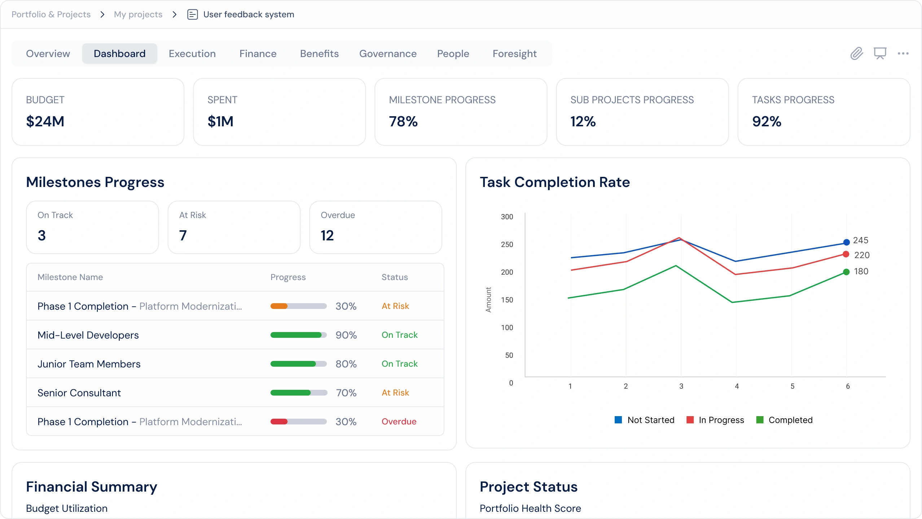Image resolution: width=922 pixels, height=519 pixels.
Task: Click the Financial Summary heading
Action: click(x=92, y=487)
